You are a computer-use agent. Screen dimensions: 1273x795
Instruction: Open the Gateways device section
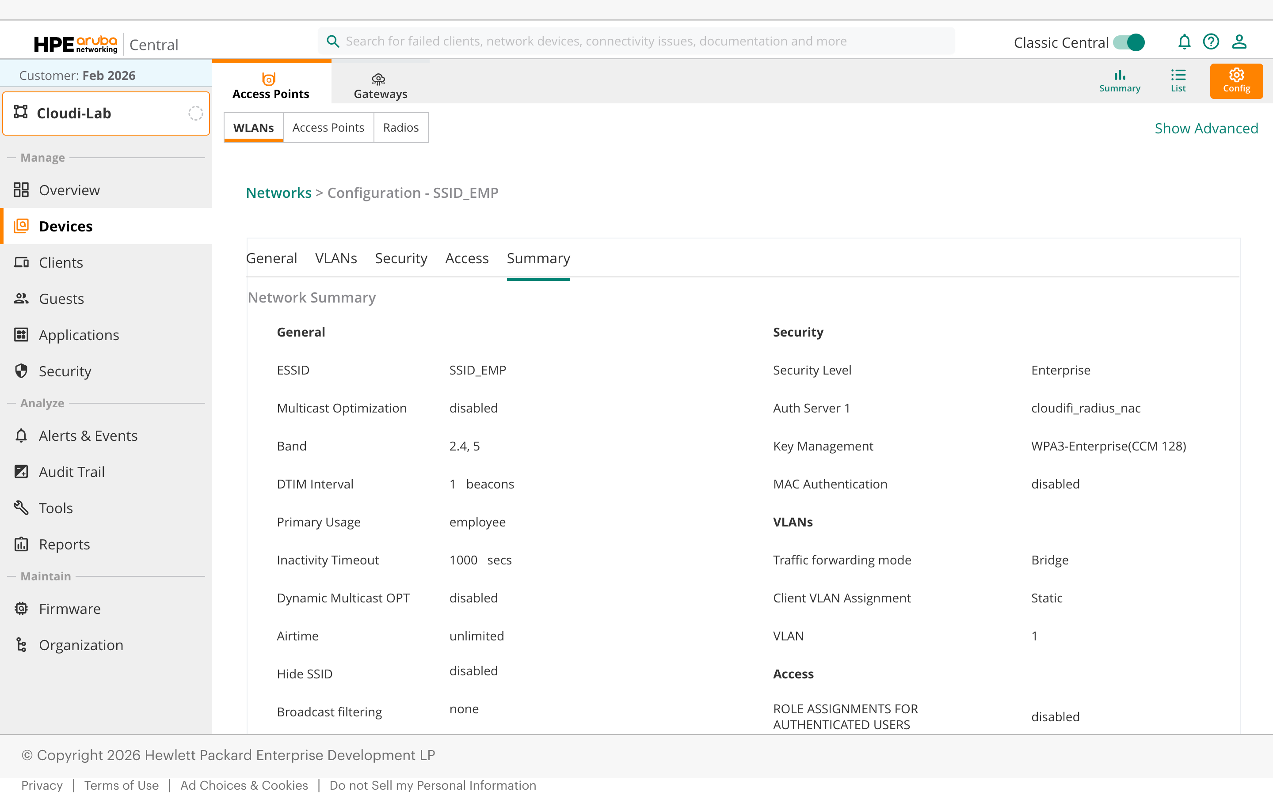point(380,86)
